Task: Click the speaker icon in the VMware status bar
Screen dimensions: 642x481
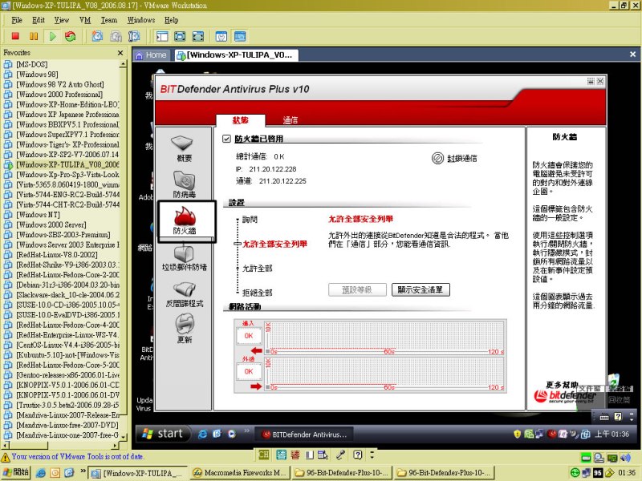Action: pyautogui.click(x=626, y=458)
